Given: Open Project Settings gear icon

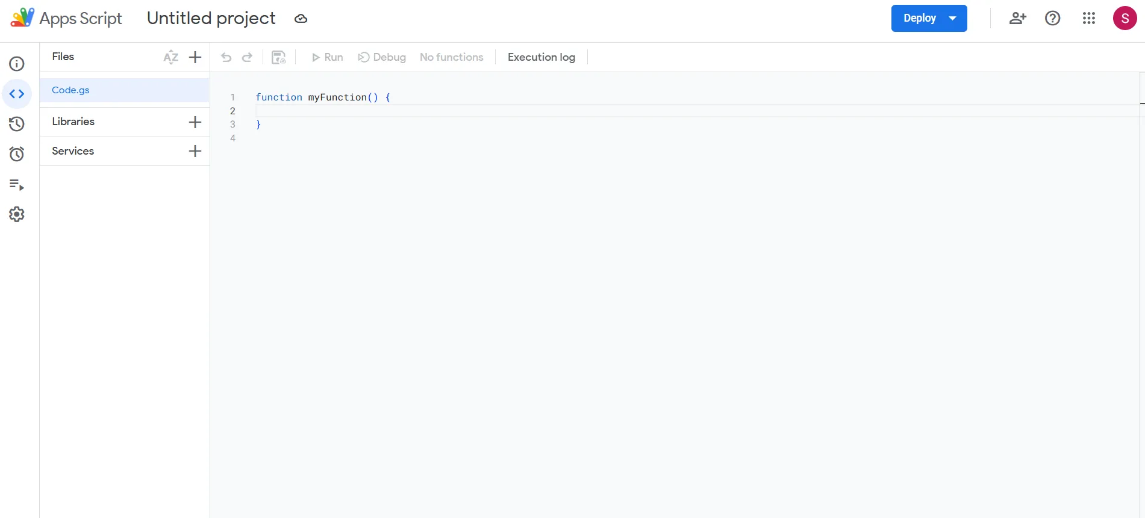Looking at the screenshot, I should tap(17, 214).
